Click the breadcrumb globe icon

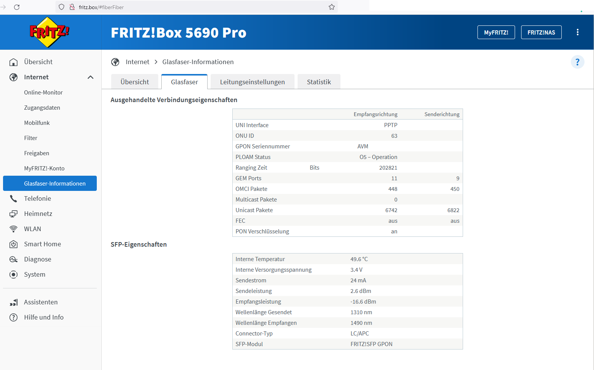click(x=115, y=62)
